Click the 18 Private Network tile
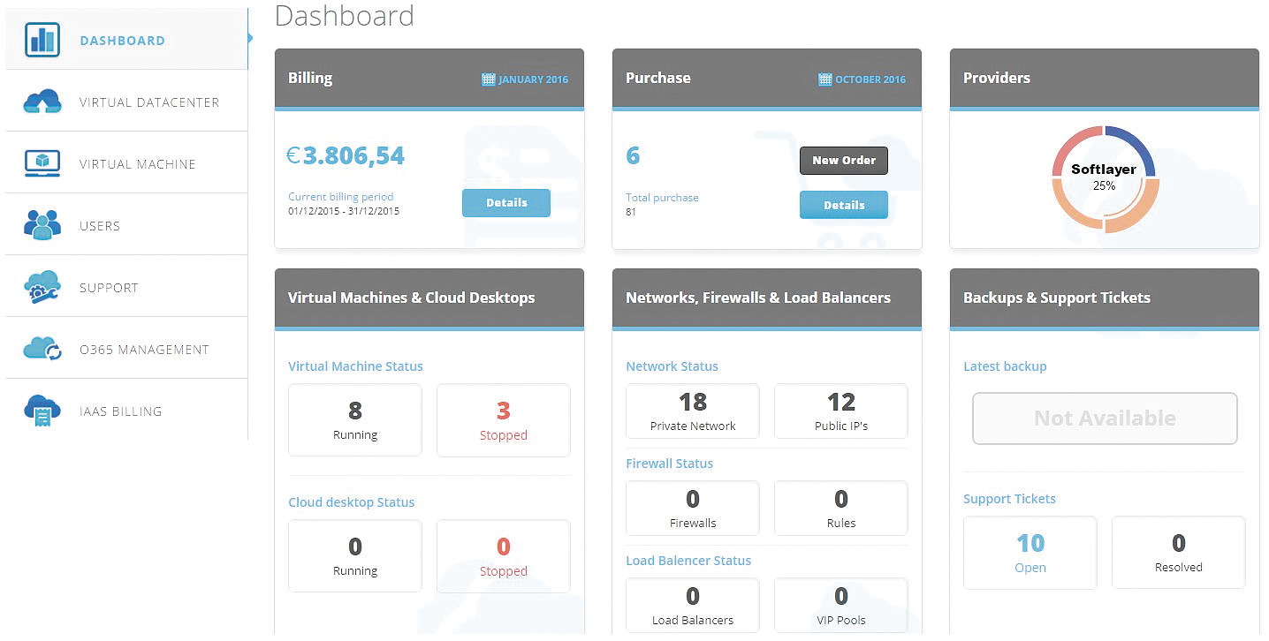1269x641 pixels. (693, 411)
